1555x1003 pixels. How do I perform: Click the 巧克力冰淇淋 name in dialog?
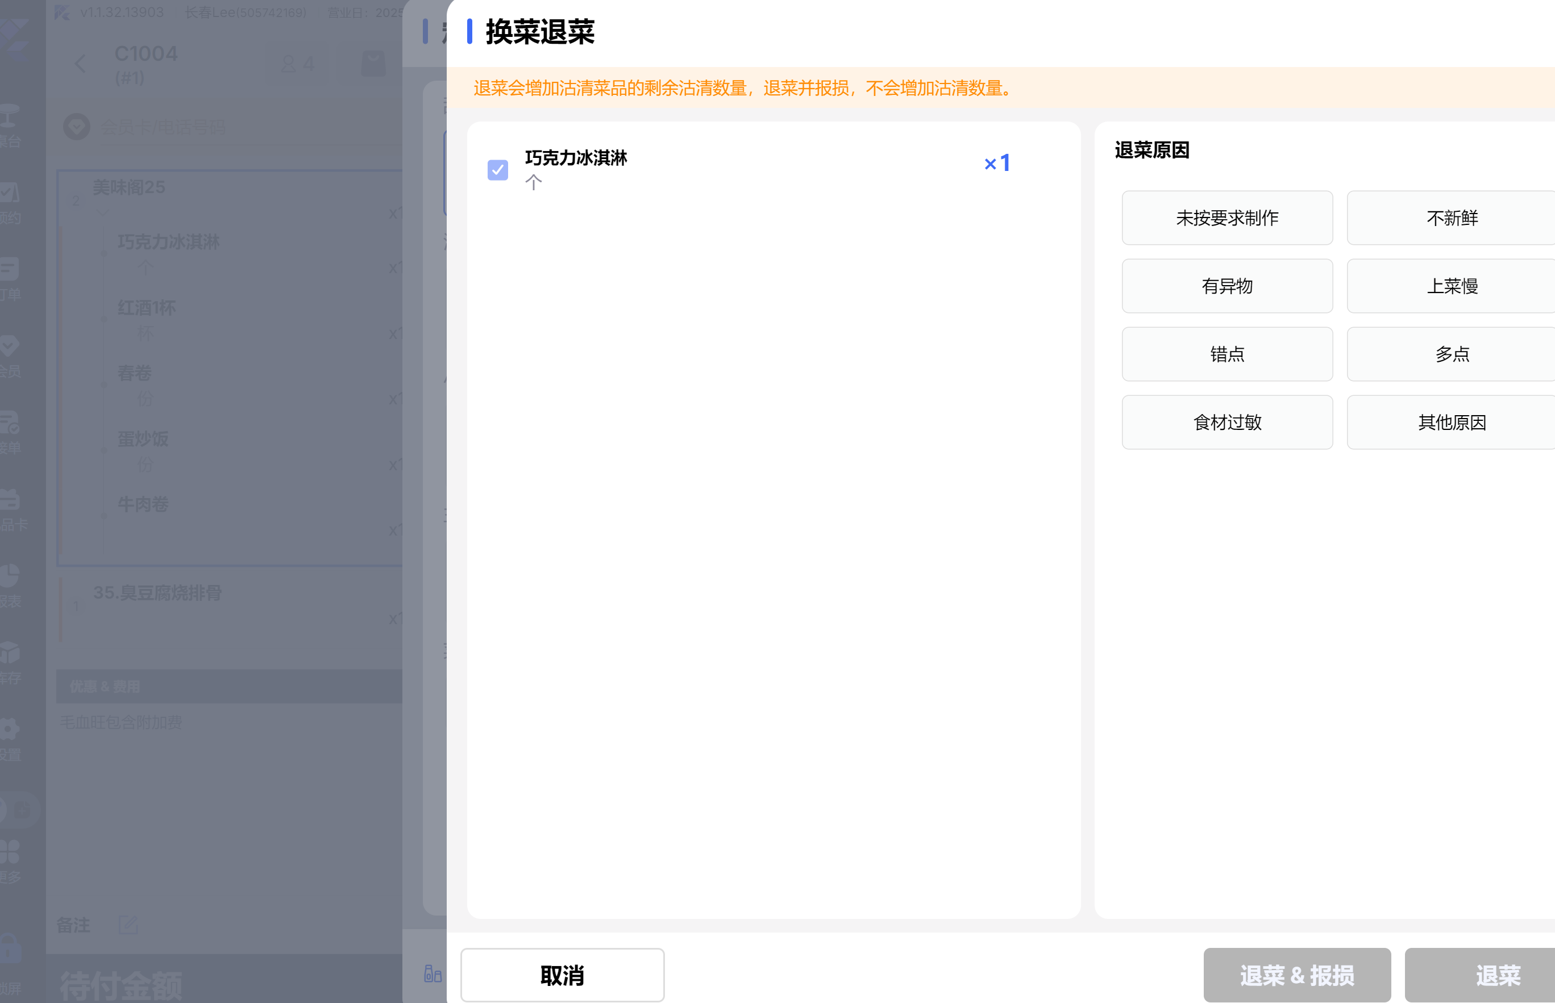point(576,158)
